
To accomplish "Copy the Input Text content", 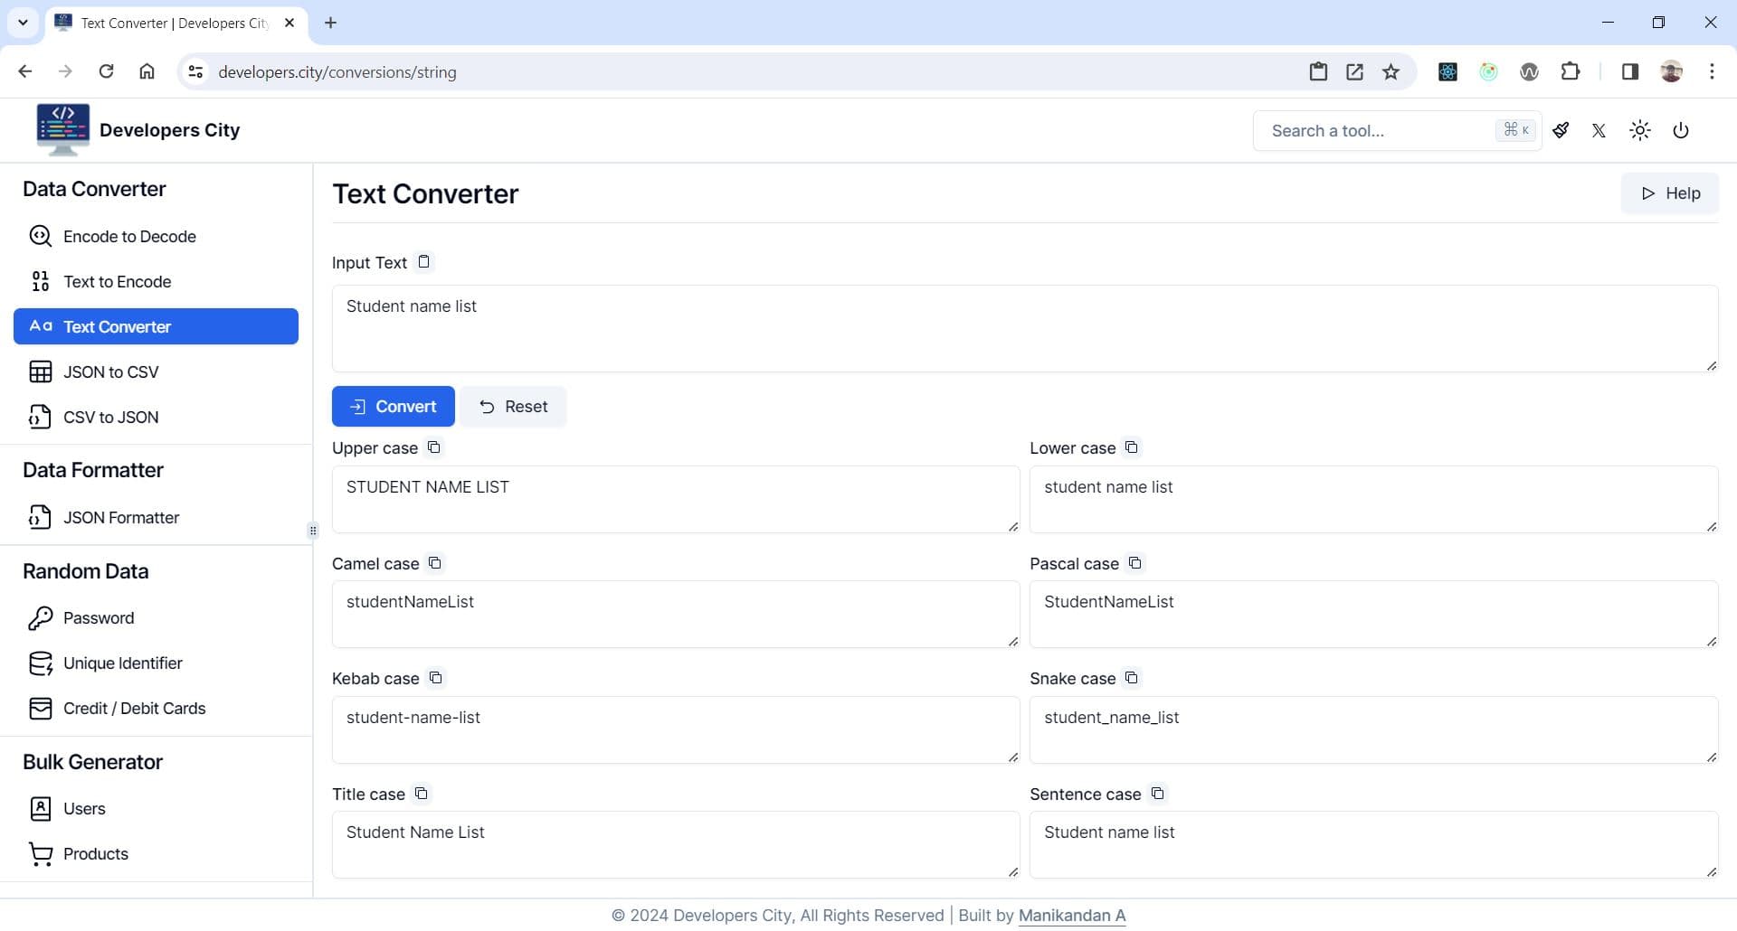I will pyautogui.click(x=423, y=261).
